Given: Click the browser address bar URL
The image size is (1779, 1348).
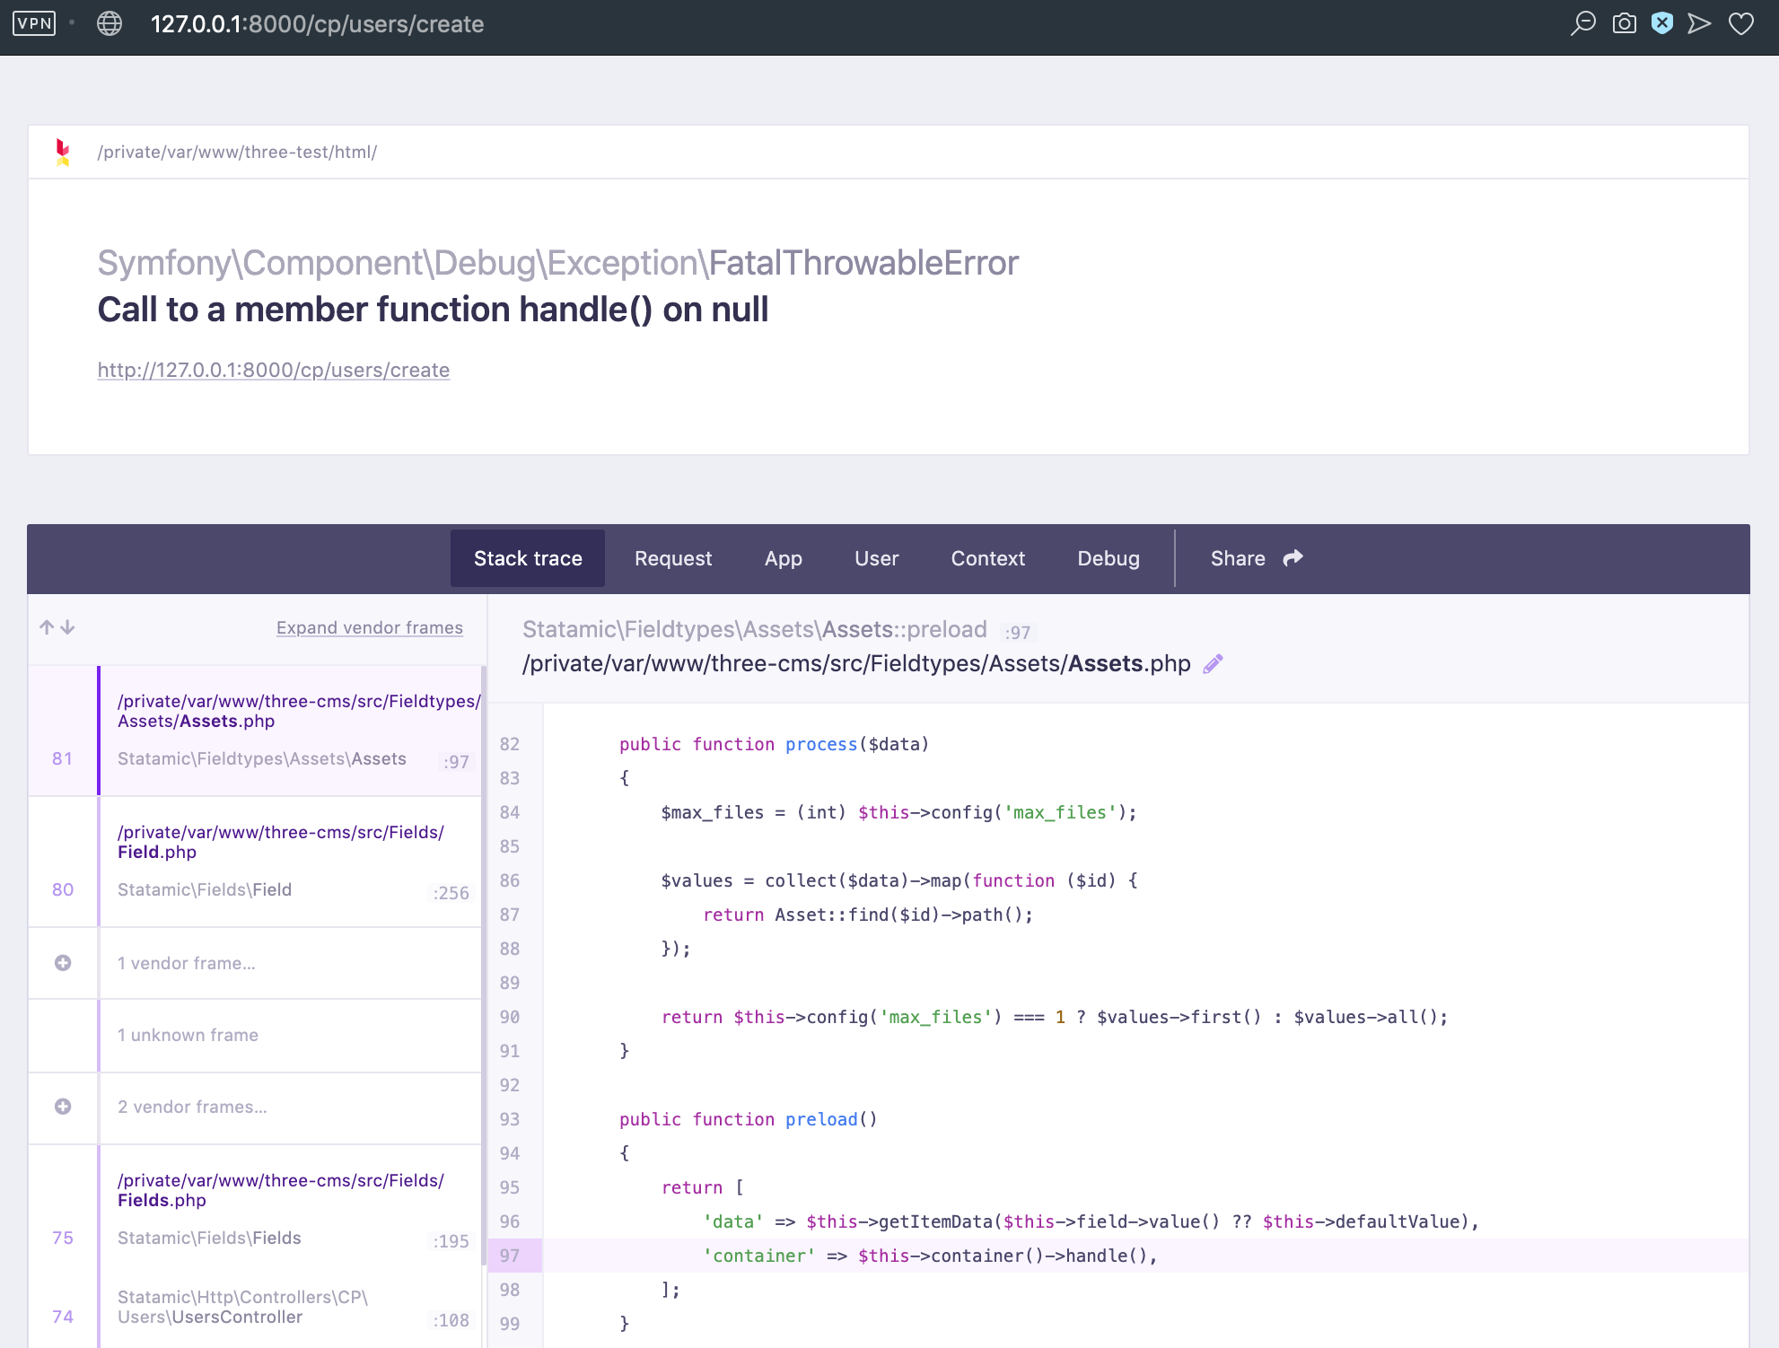Looking at the screenshot, I should click(317, 23).
